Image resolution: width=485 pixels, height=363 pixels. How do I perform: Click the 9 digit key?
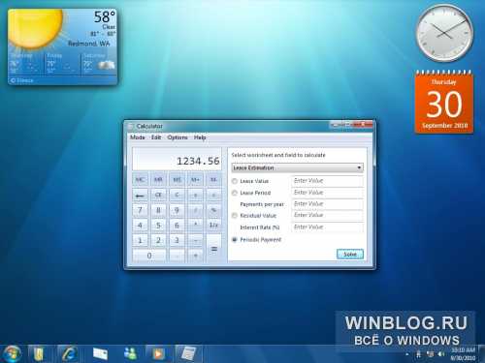[x=177, y=210]
